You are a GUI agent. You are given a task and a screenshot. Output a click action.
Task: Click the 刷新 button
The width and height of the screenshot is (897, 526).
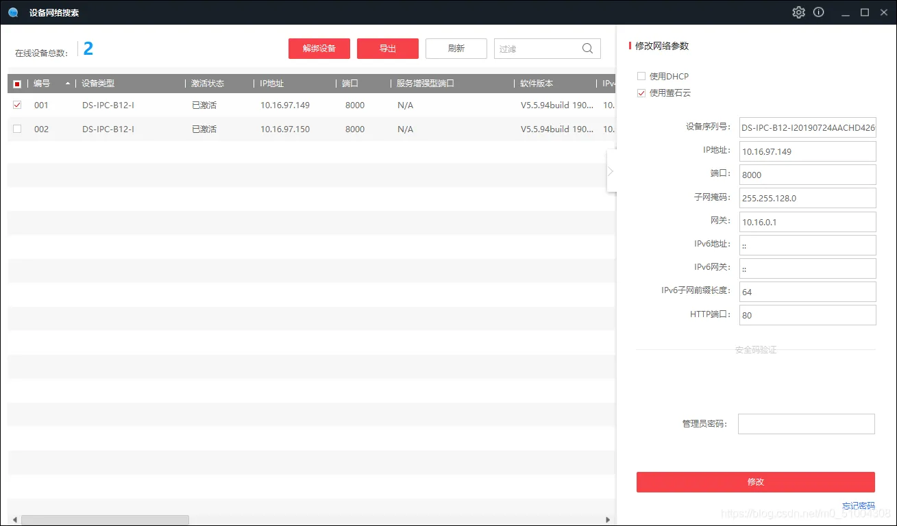456,49
